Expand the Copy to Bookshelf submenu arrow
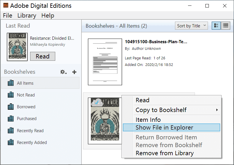234x165 pixels. pos(217,110)
